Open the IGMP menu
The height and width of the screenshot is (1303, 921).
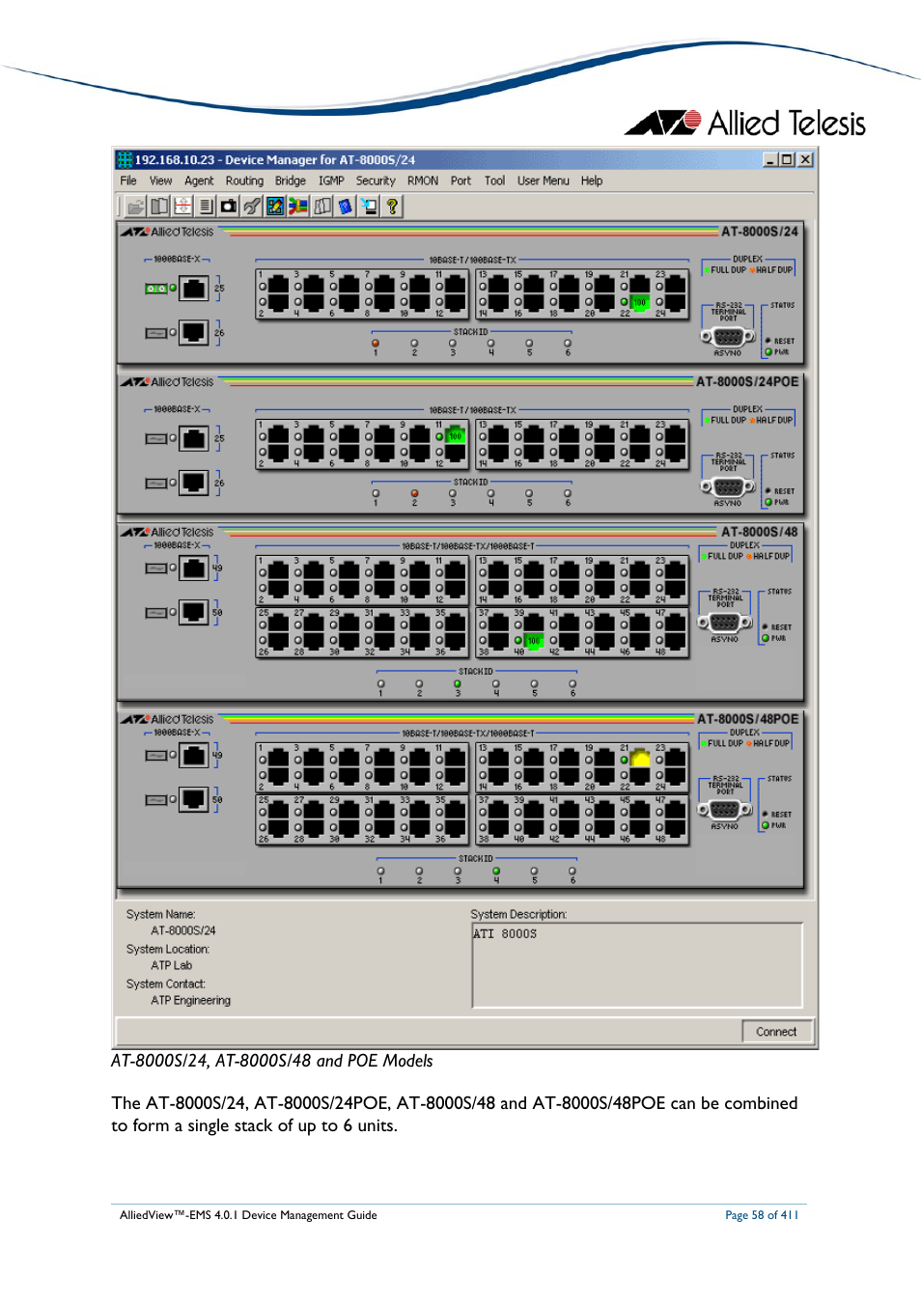coord(331,180)
